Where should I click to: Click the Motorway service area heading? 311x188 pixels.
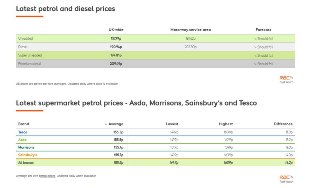pyautogui.click(x=190, y=30)
